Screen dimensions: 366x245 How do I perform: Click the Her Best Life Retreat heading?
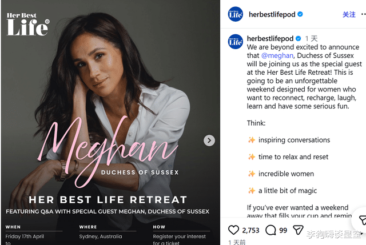pyautogui.click(x=108, y=200)
